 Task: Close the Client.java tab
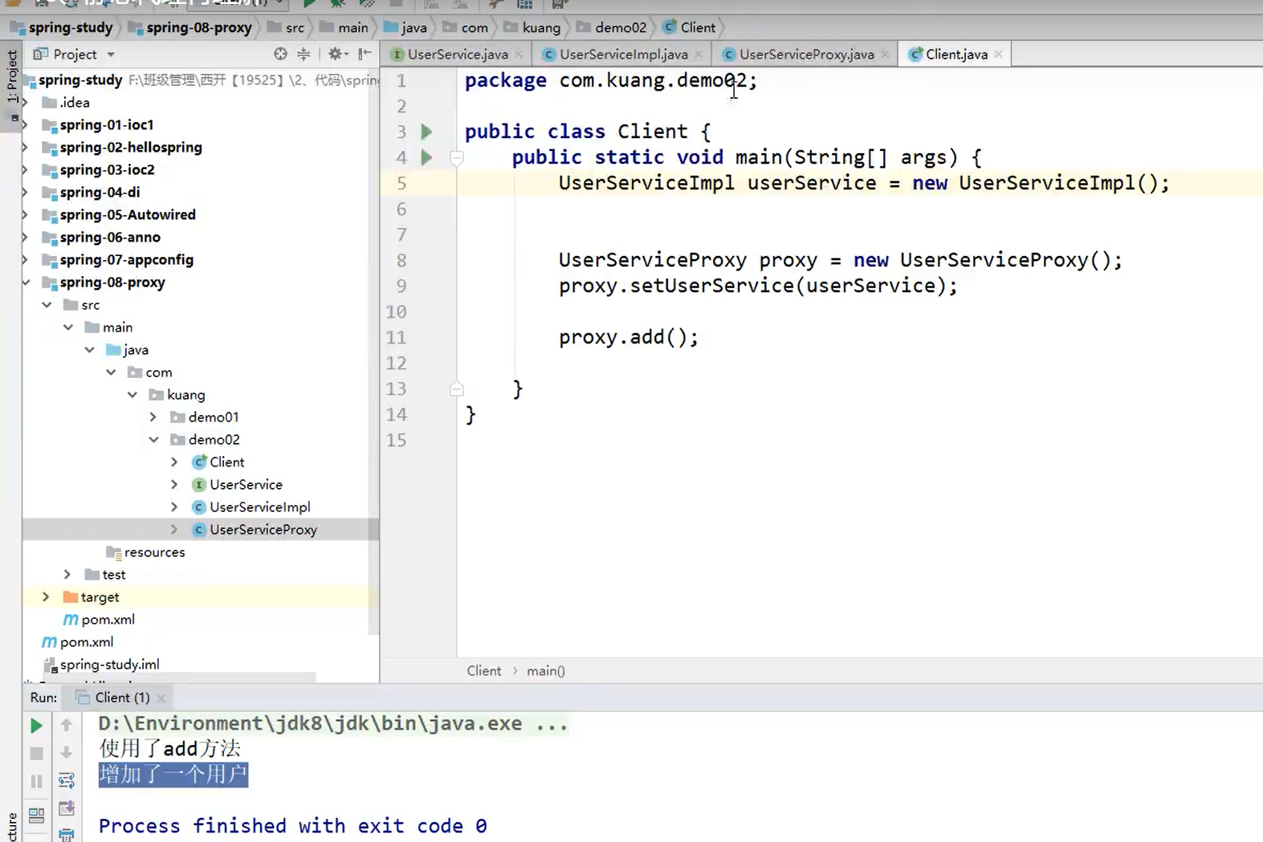[998, 55]
